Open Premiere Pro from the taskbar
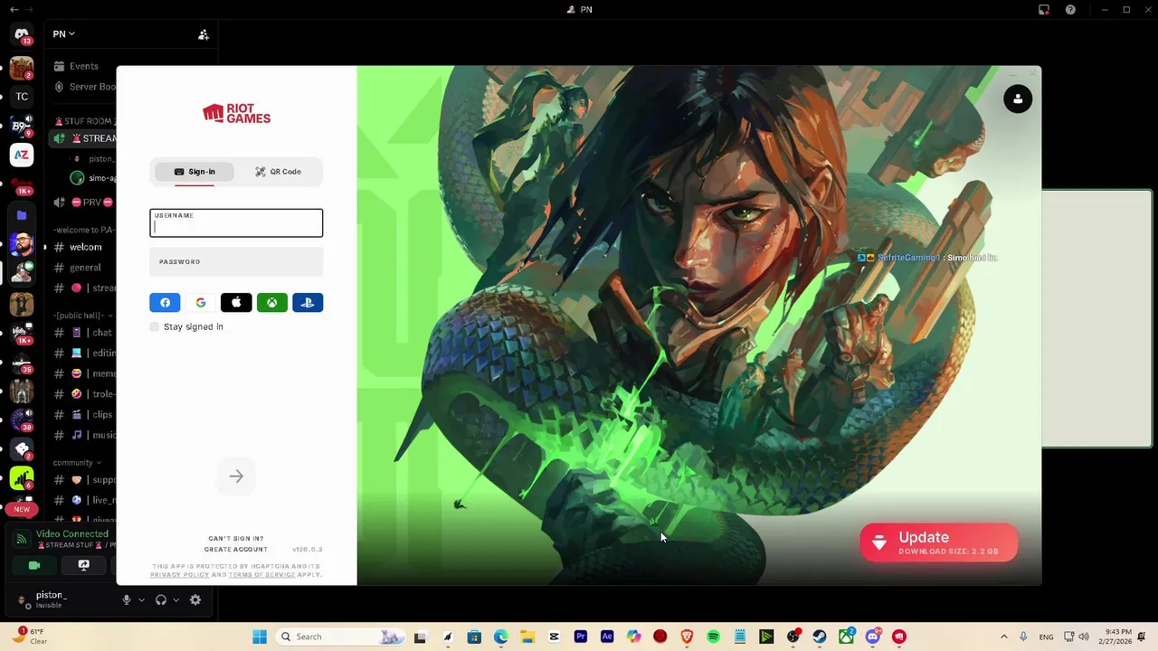Image resolution: width=1158 pixels, height=651 pixels. pos(581,637)
